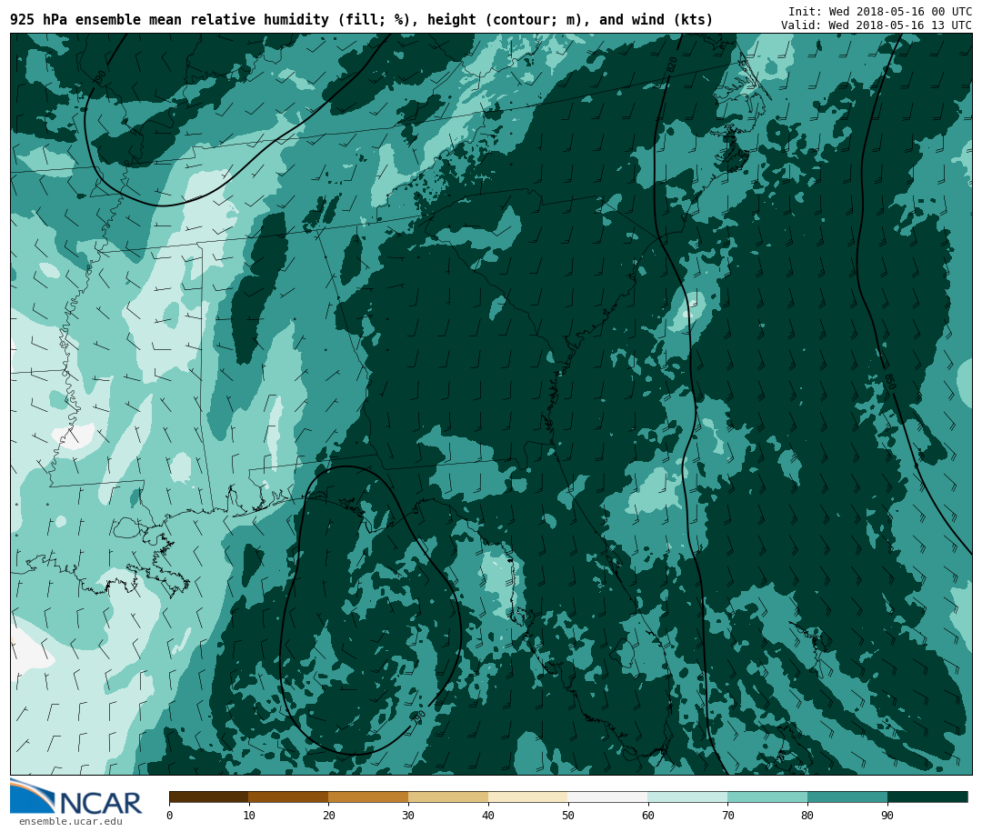Click the map title text
Image resolution: width=982 pixels, height=832 pixels.
[x=361, y=20]
